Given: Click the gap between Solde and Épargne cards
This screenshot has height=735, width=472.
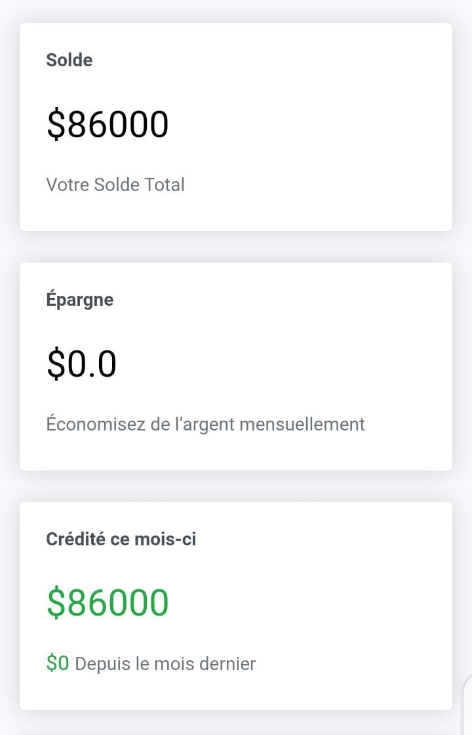Looking at the screenshot, I should point(236,247).
